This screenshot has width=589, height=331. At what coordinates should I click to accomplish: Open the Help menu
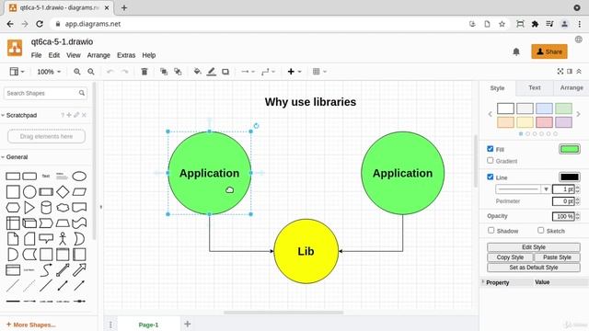tap(149, 55)
